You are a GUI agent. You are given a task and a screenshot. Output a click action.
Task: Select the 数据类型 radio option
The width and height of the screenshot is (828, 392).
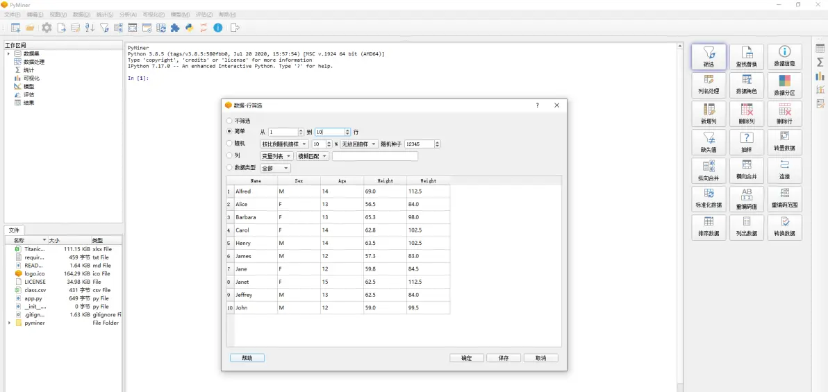229,168
